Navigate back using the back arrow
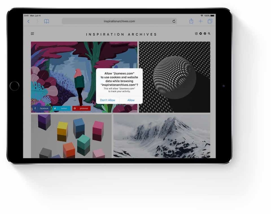Image resolution: width=271 pixels, height=214 pixels. (x=29, y=21)
